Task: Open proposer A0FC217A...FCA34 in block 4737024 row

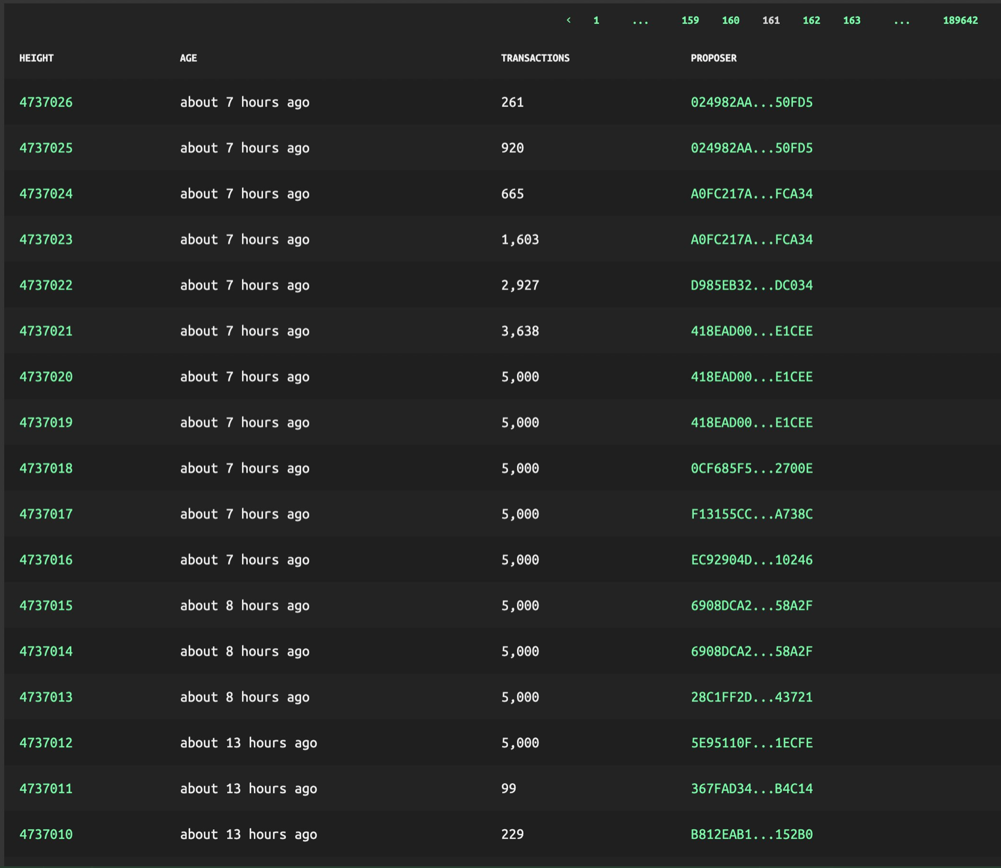Action: [x=752, y=194]
